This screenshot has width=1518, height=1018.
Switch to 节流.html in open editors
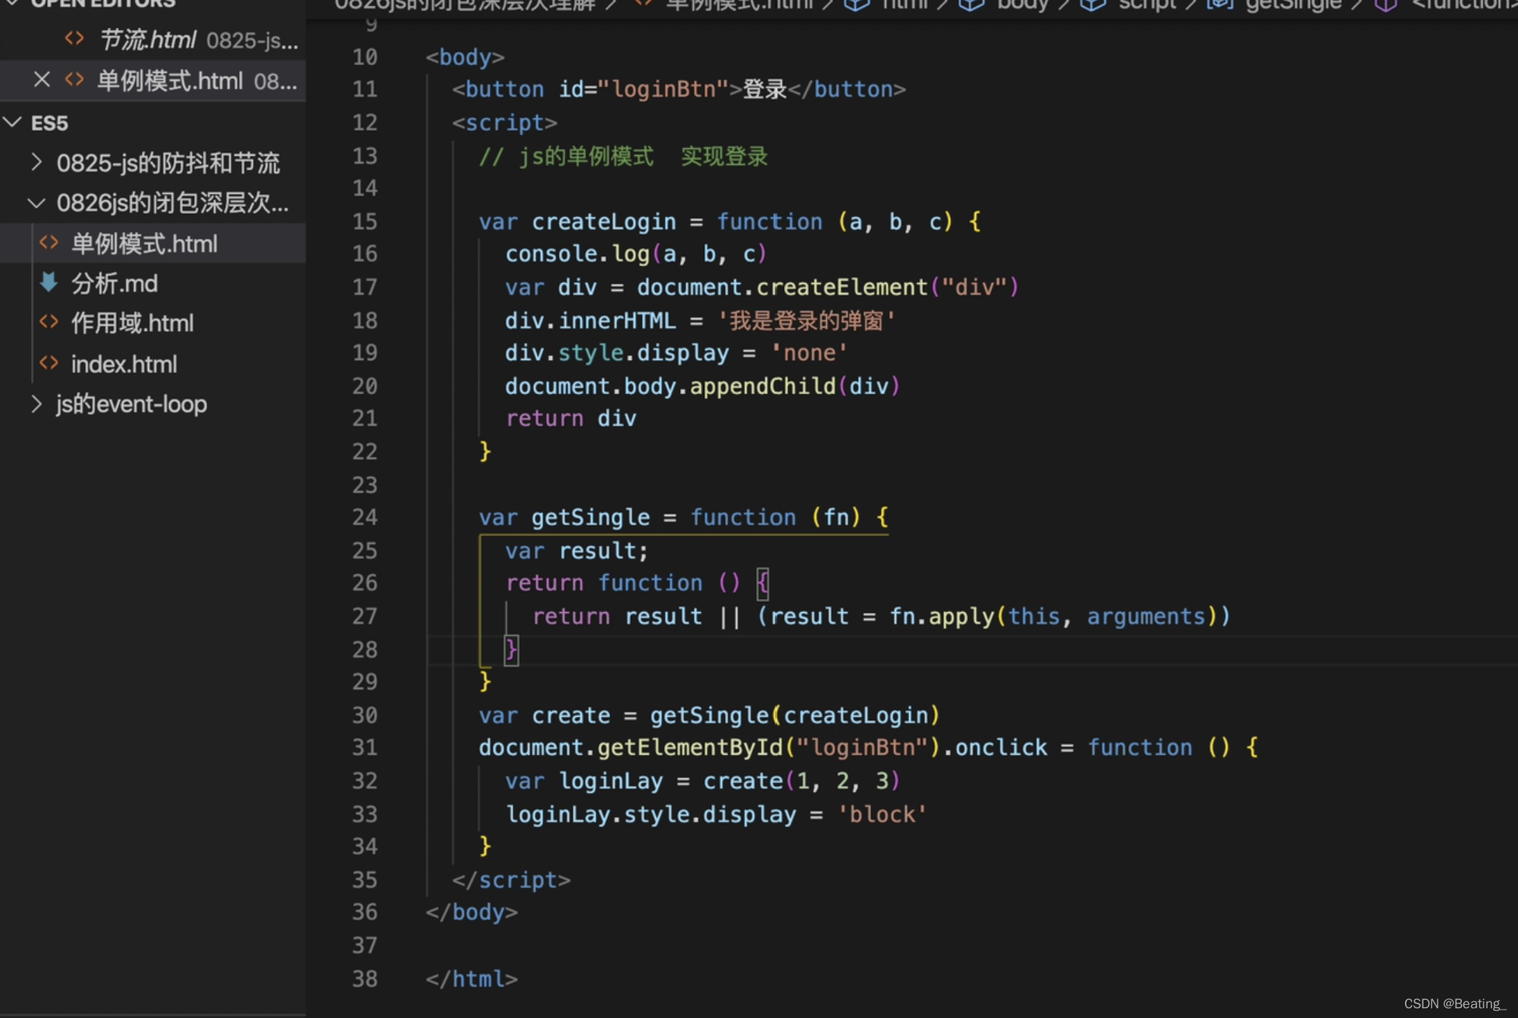click(x=148, y=40)
